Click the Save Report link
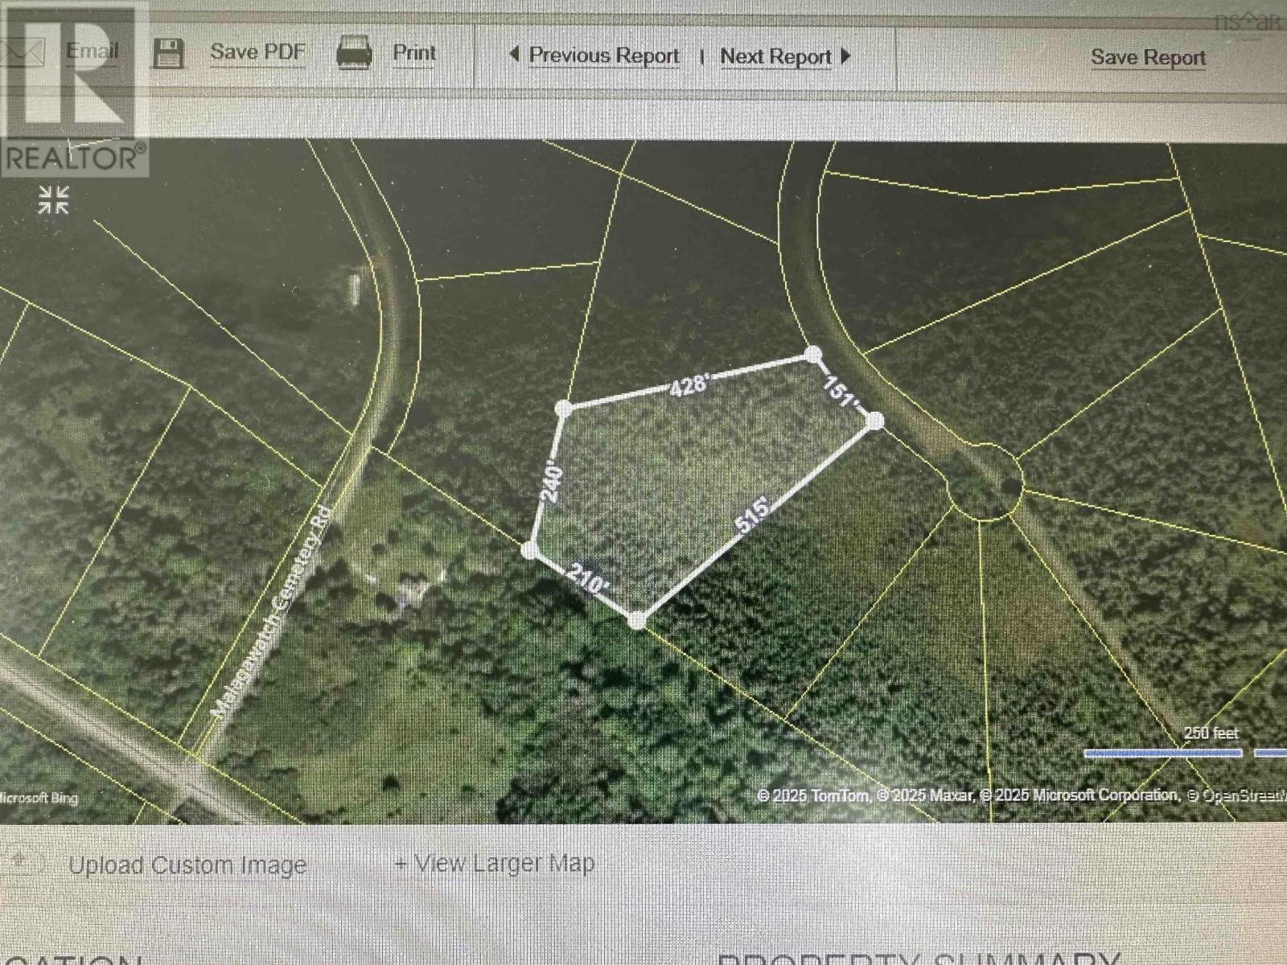The height and width of the screenshot is (965, 1287). pos(1149,57)
